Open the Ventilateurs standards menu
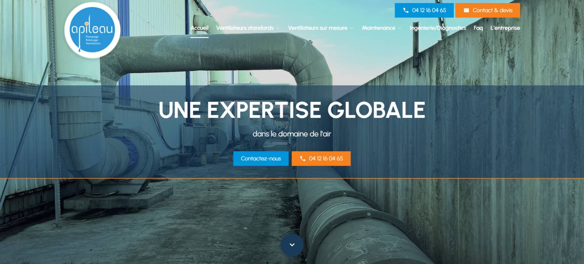 pyautogui.click(x=245, y=28)
